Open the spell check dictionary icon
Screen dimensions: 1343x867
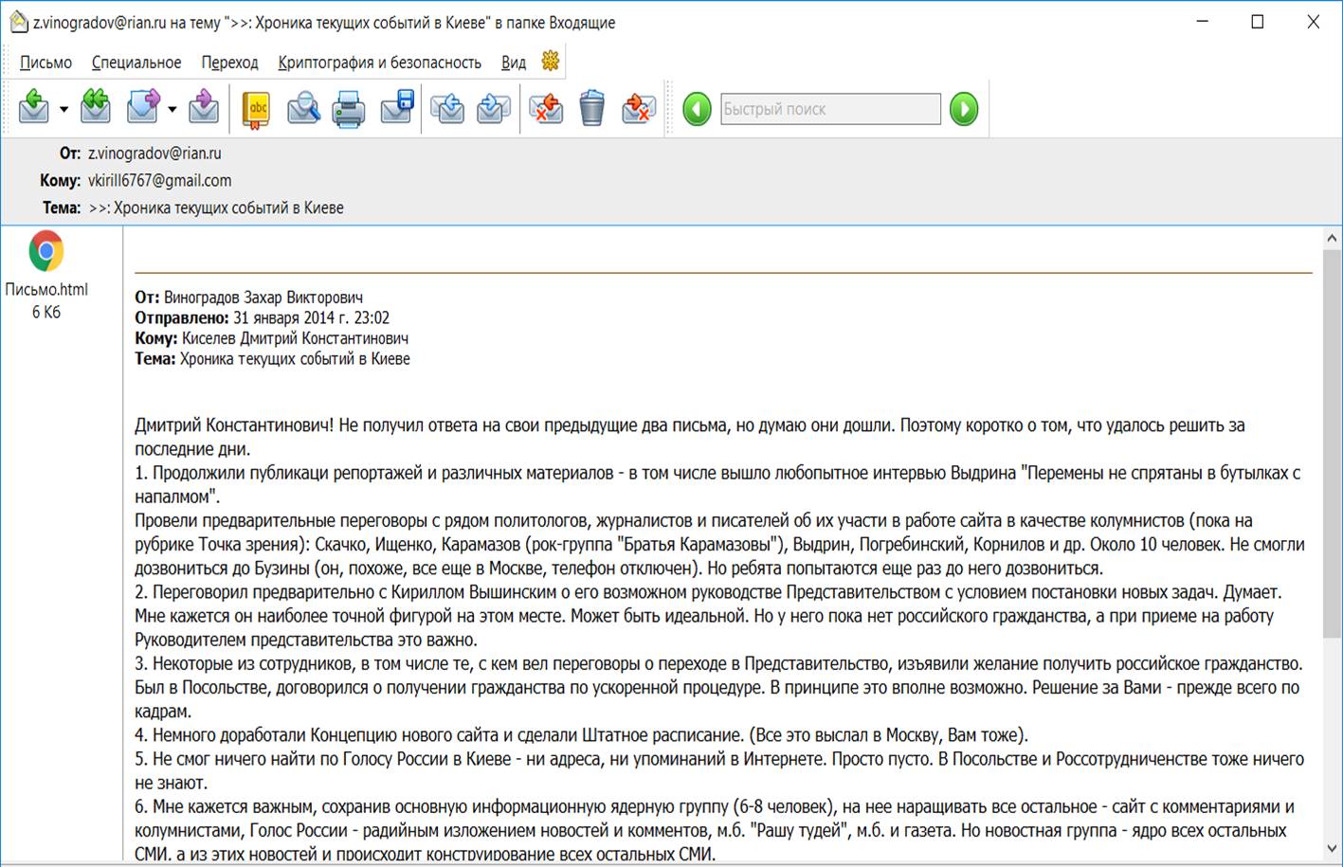click(256, 109)
